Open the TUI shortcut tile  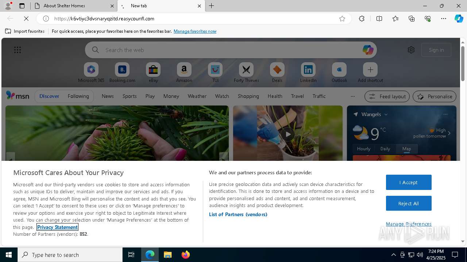click(x=215, y=72)
